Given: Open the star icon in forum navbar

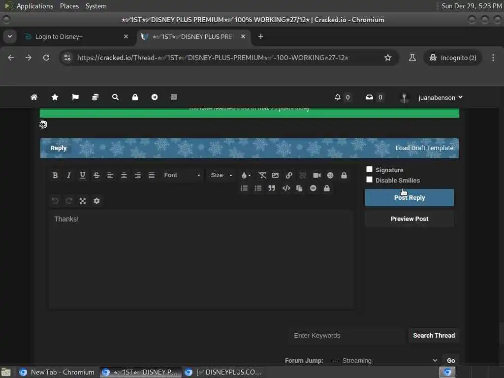Looking at the screenshot, I should [55, 97].
